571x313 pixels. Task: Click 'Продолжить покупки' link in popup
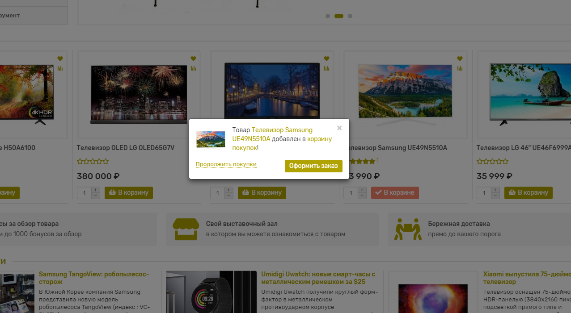click(x=226, y=164)
